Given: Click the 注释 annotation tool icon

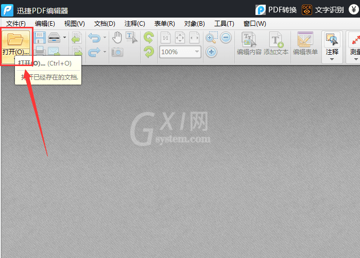Looking at the screenshot, I should (332, 40).
